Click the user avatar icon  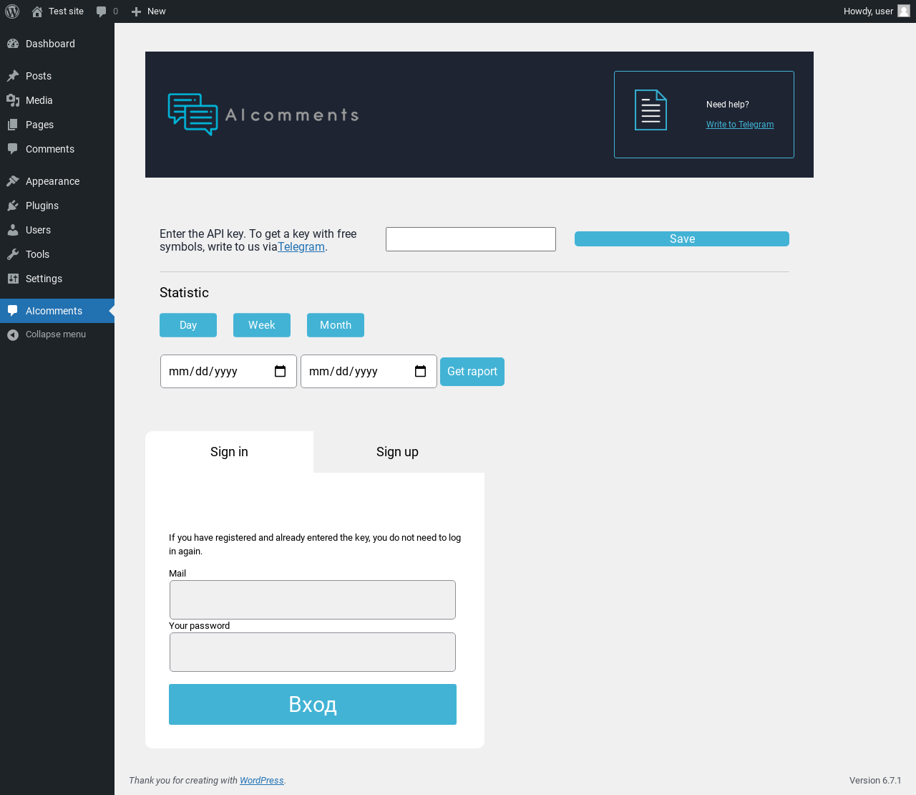(x=904, y=11)
